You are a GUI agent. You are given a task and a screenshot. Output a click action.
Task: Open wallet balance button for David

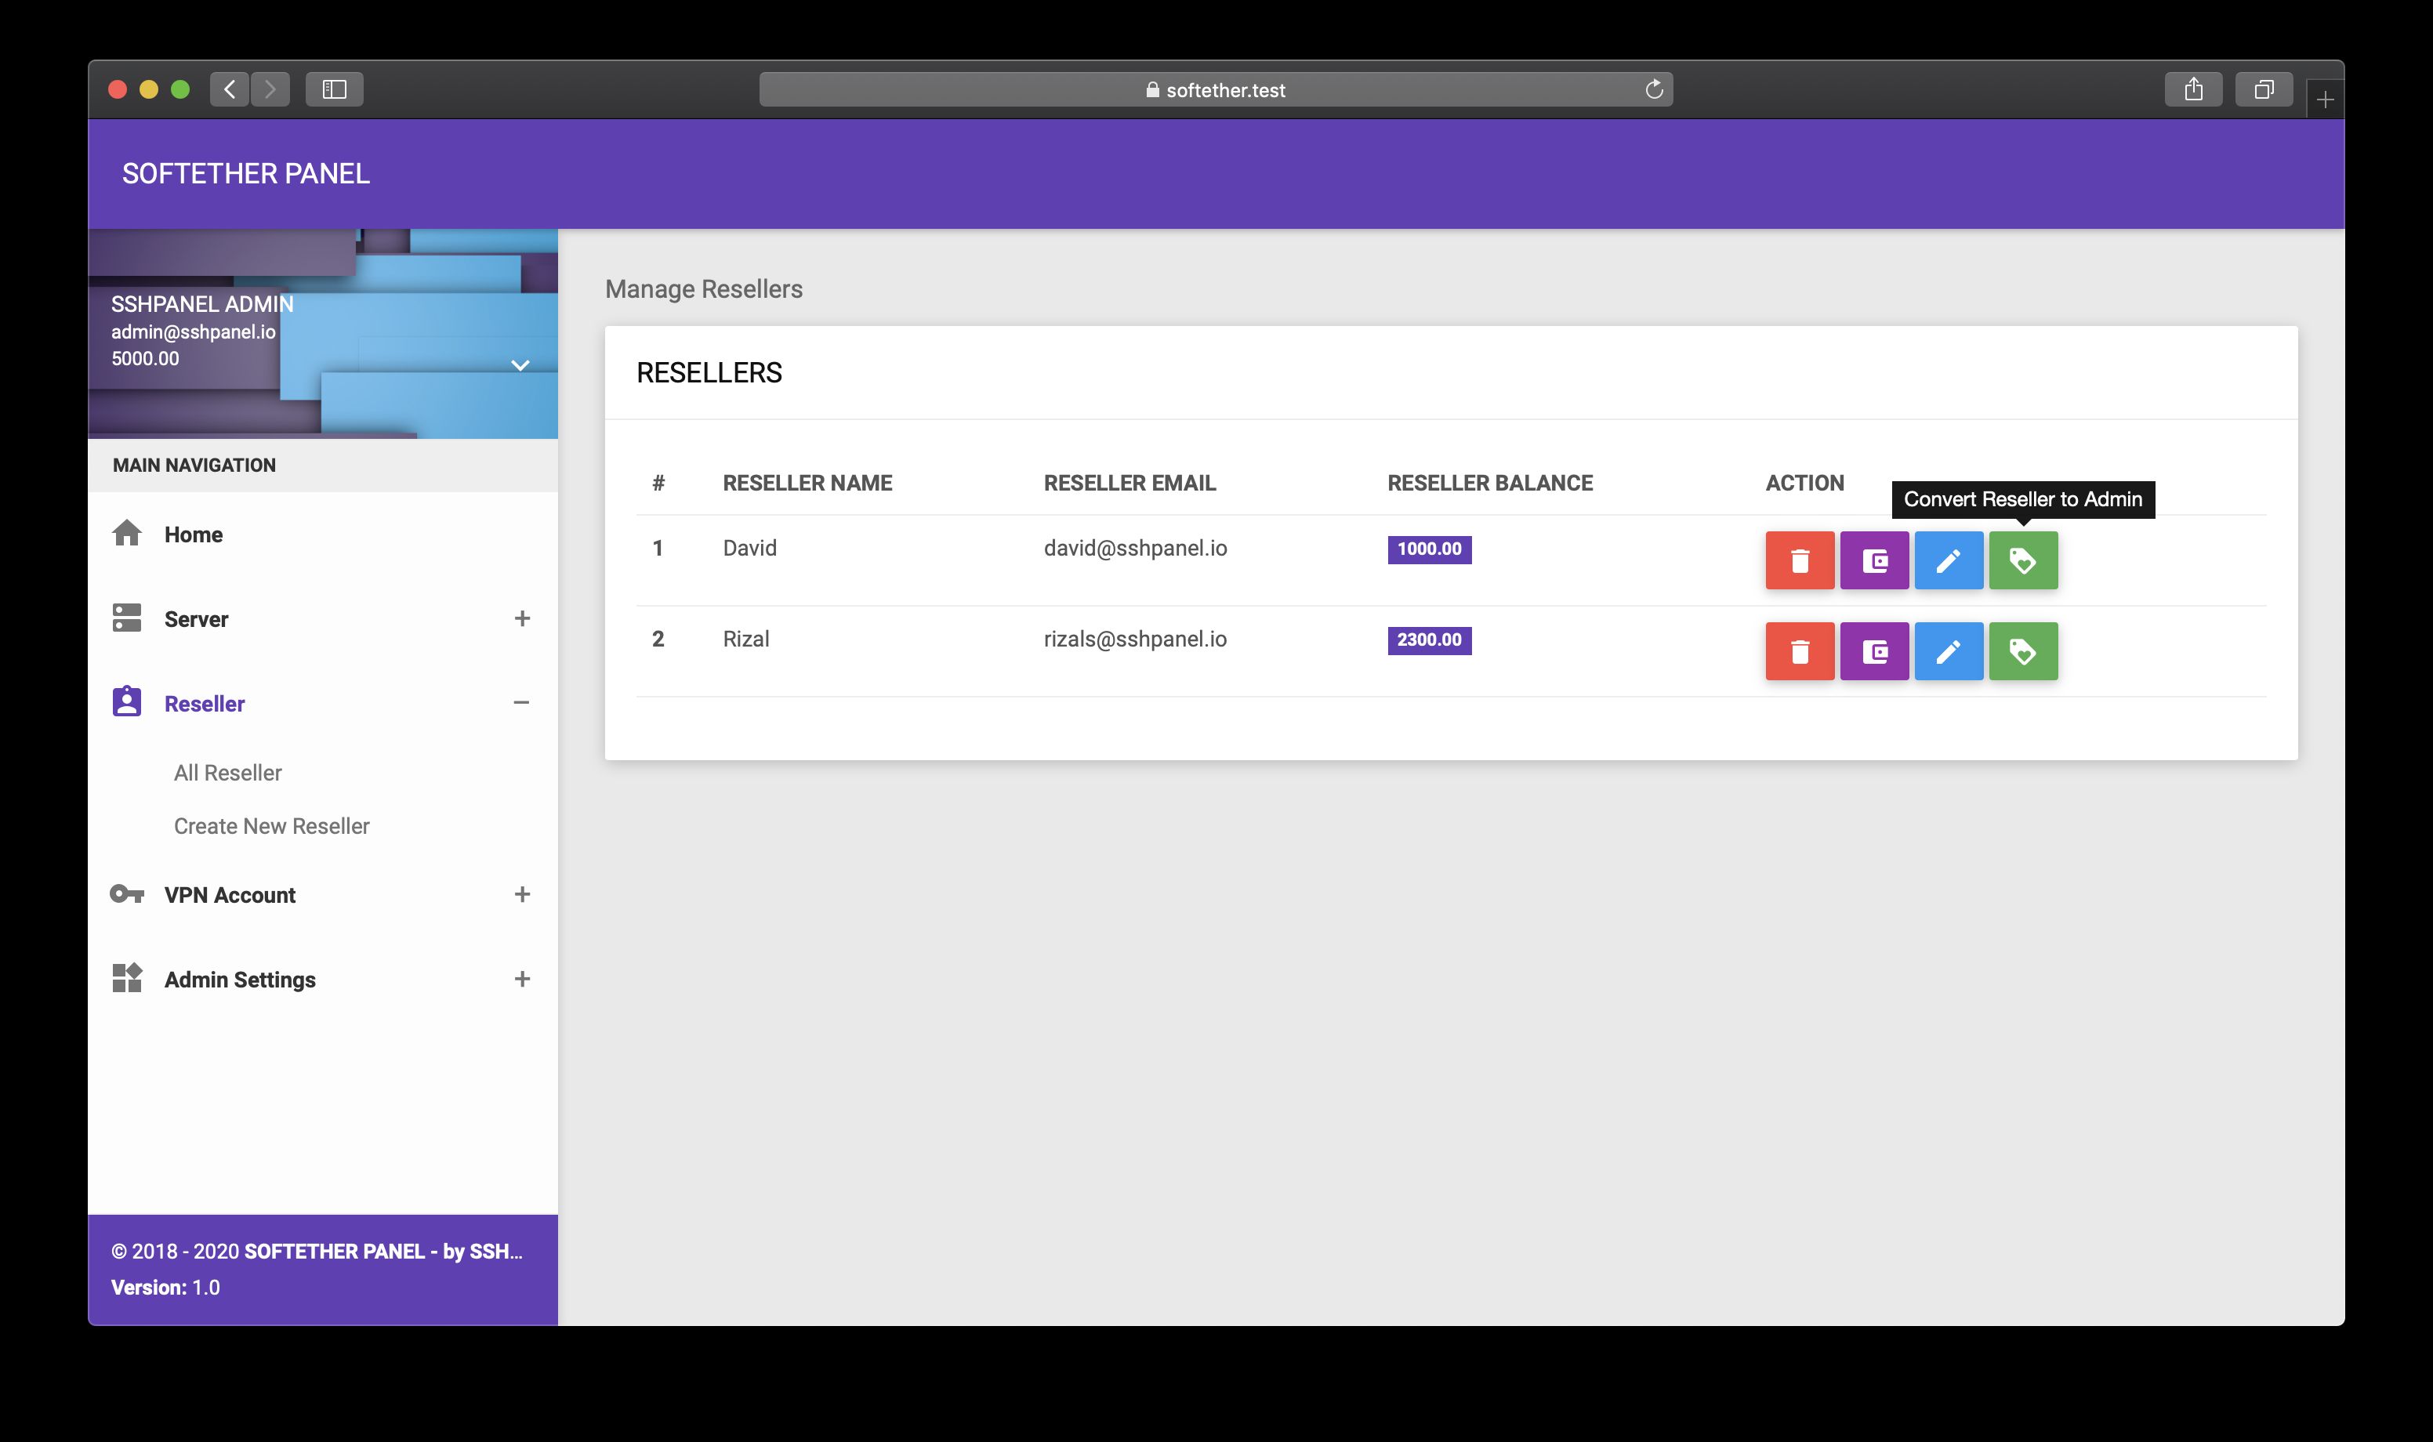pos(1873,560)
